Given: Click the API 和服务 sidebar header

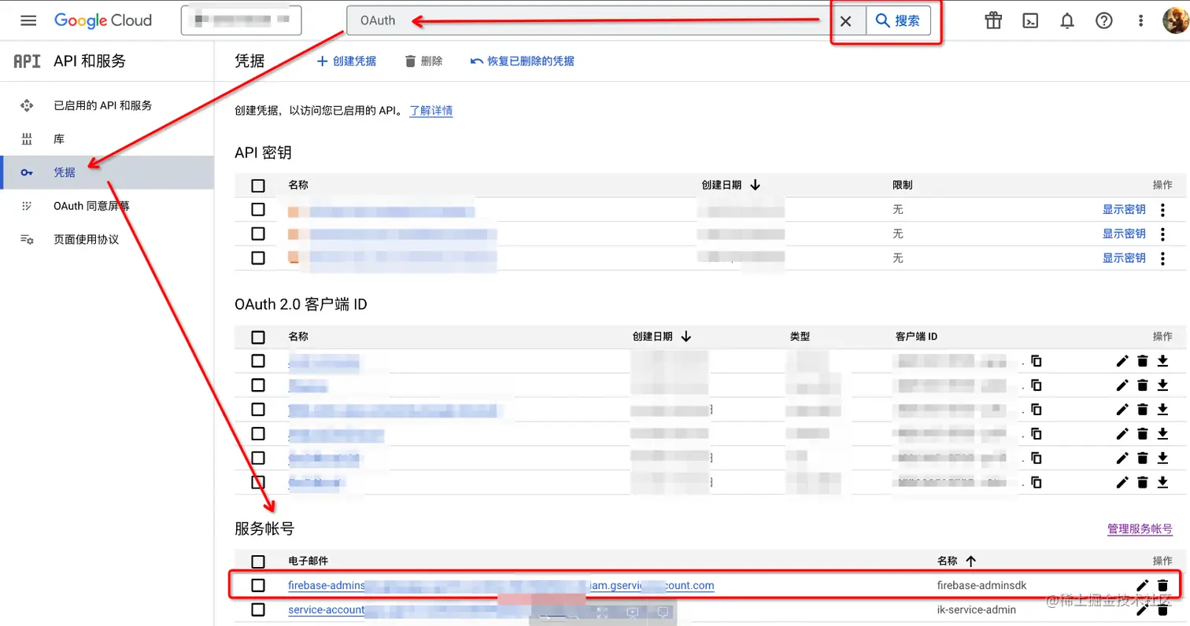Looking at the screenshot, I should tap(89, 61).
